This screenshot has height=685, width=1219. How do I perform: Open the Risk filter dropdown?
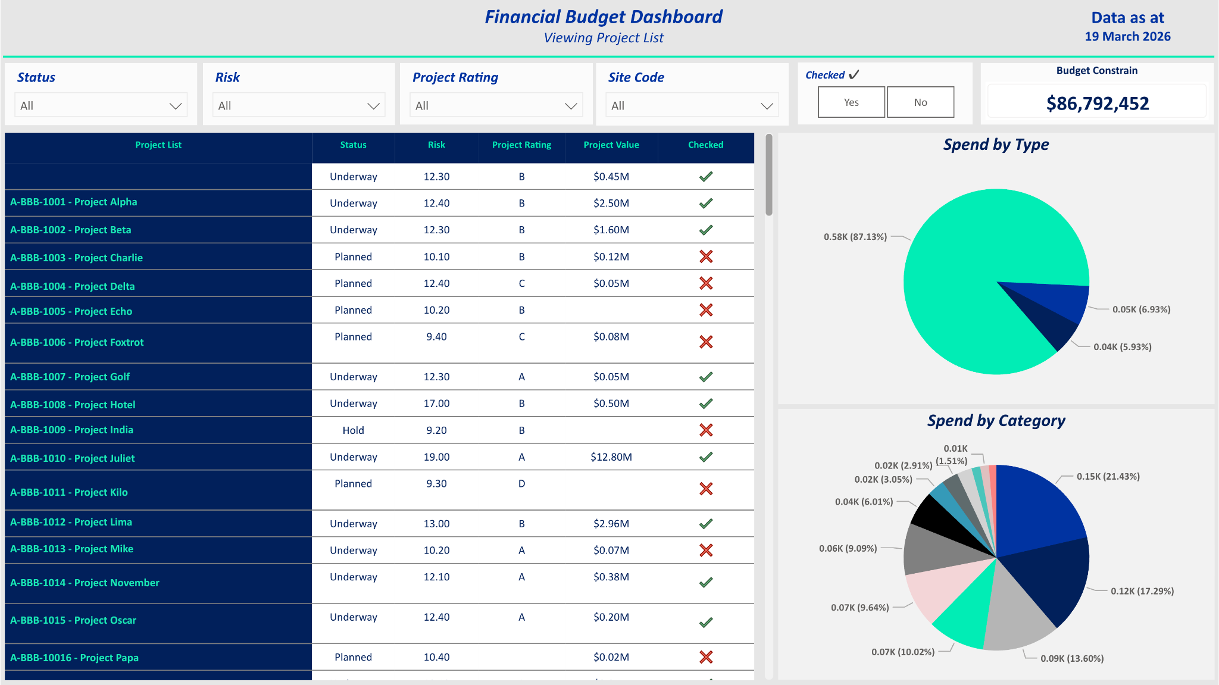coord(299,105)
